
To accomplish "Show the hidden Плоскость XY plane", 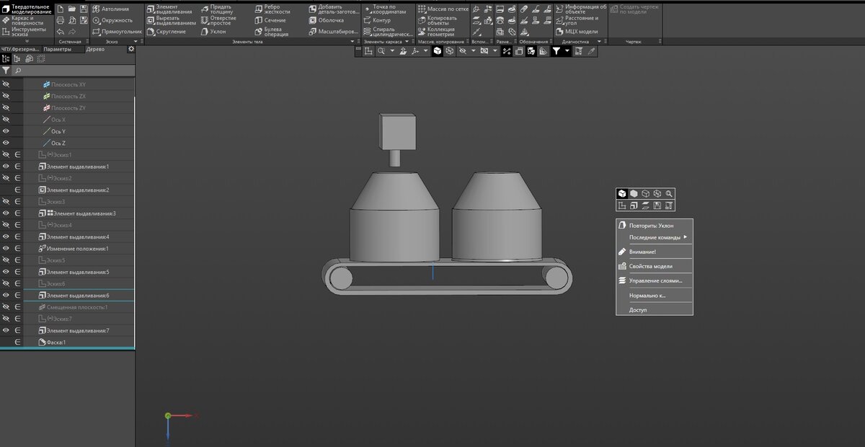I will pos(6,84).
